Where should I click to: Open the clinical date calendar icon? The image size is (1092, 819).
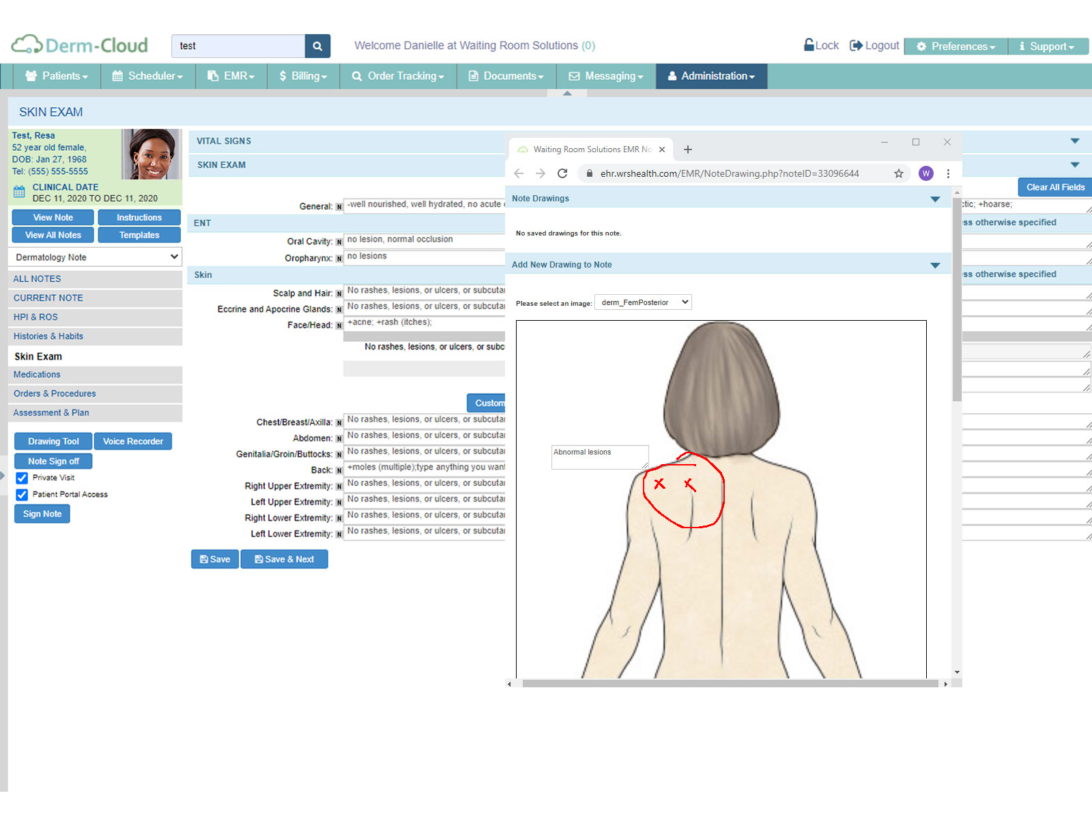19,192
